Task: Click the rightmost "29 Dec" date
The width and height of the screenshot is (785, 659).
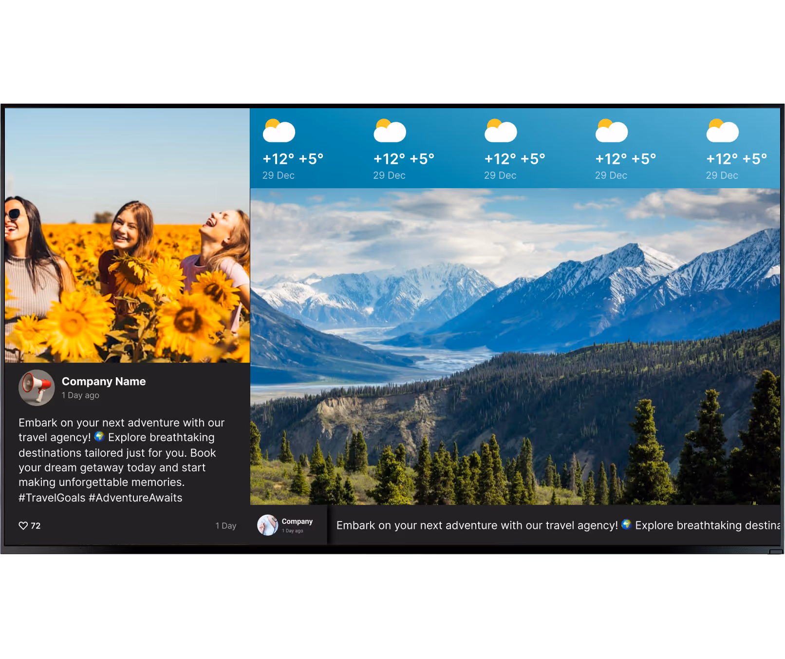Action: tap(722, 175)
